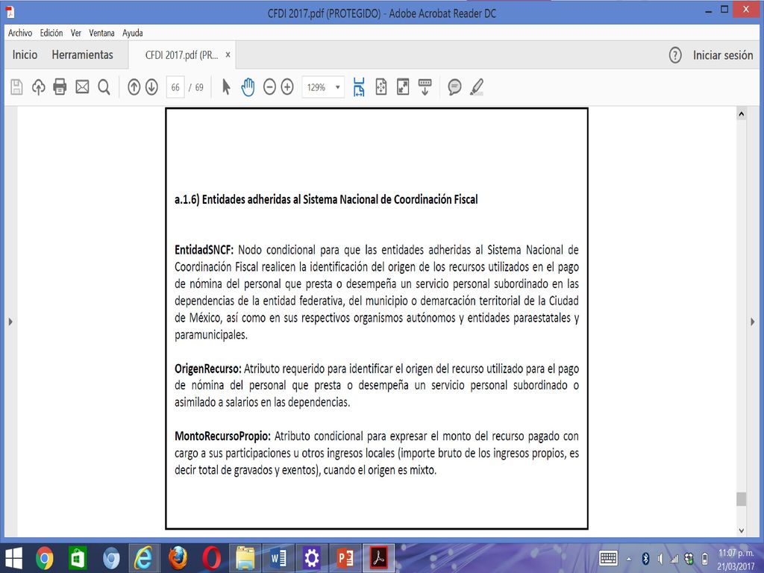
Task: Open the Ventana menu
Action: point(101,33)
